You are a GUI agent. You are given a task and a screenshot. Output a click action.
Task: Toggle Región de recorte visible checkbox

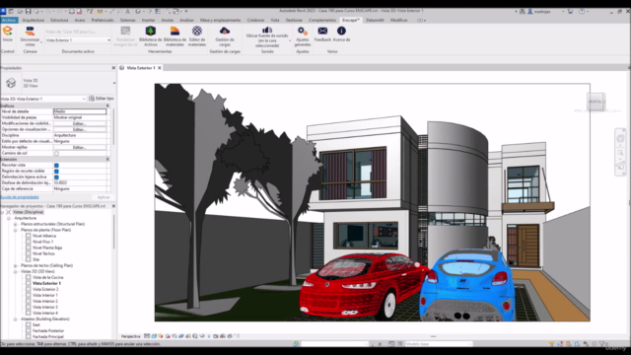coord(56,172)
